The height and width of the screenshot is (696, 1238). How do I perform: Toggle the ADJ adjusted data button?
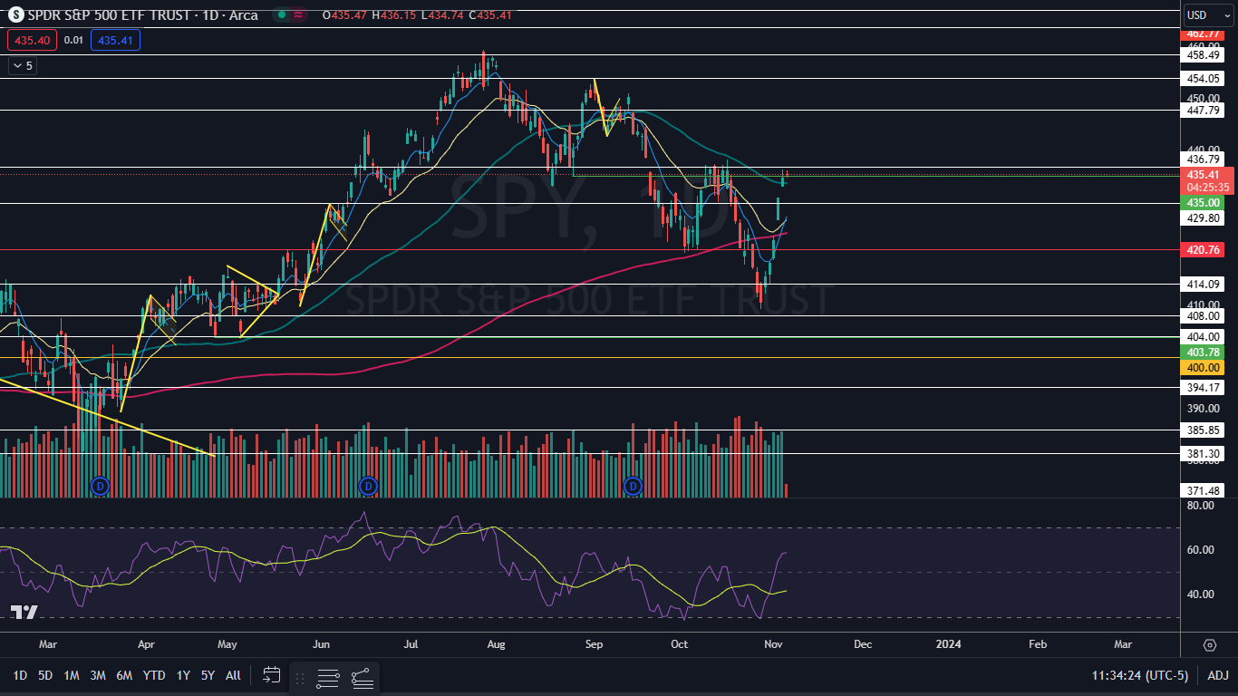1217,675
